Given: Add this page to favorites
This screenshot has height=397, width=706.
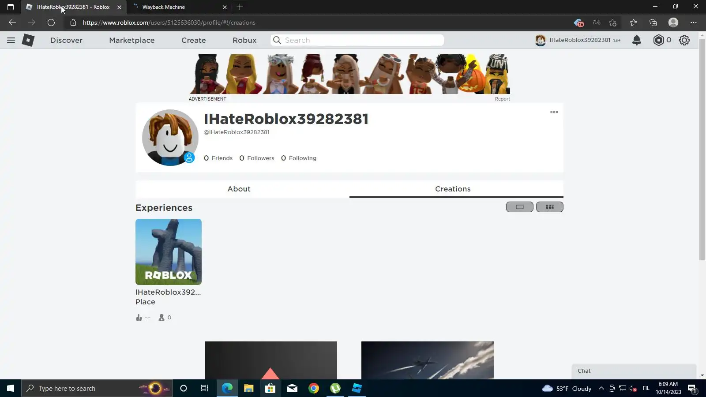Looking at the screenshot, I should (x=612, y=22).
